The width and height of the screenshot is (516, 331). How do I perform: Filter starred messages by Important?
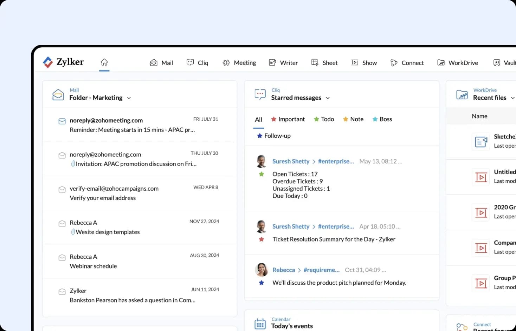point(288,119)
